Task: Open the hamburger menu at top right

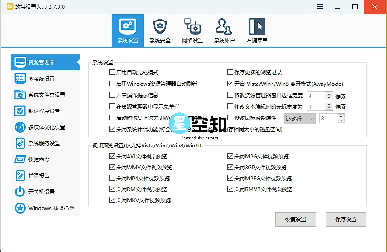Action: 320,7
